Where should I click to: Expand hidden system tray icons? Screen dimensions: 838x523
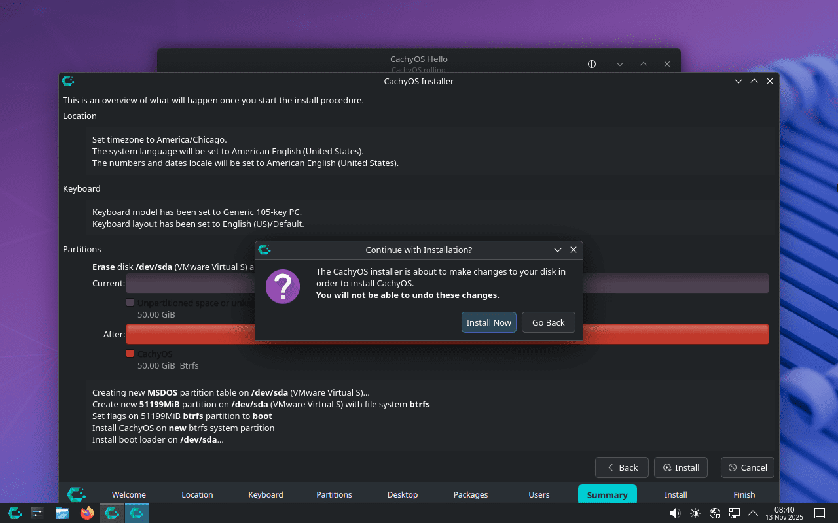click(752, 513)
